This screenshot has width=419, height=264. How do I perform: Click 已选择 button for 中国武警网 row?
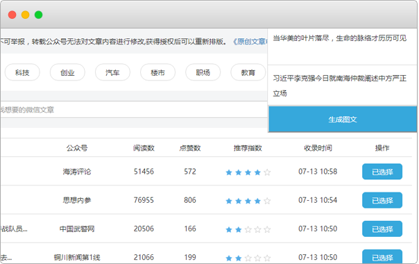tap(382, 229)
